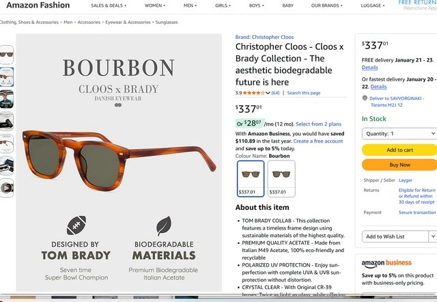Expand the Luggage menu
The height and width of the screenshot is (302, 437).
pos(373,5)
